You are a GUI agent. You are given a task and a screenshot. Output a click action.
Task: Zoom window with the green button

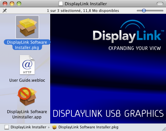[x=19, y=4]
